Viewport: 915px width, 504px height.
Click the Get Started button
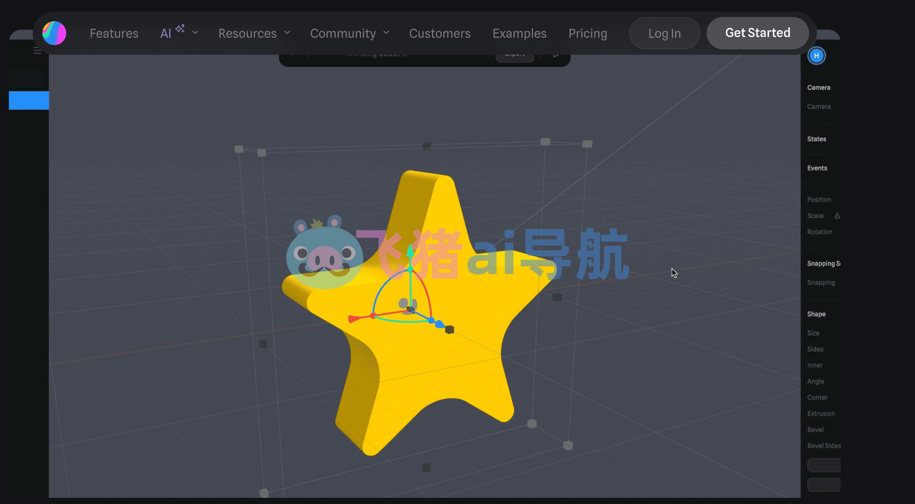[x=758, y=33]
